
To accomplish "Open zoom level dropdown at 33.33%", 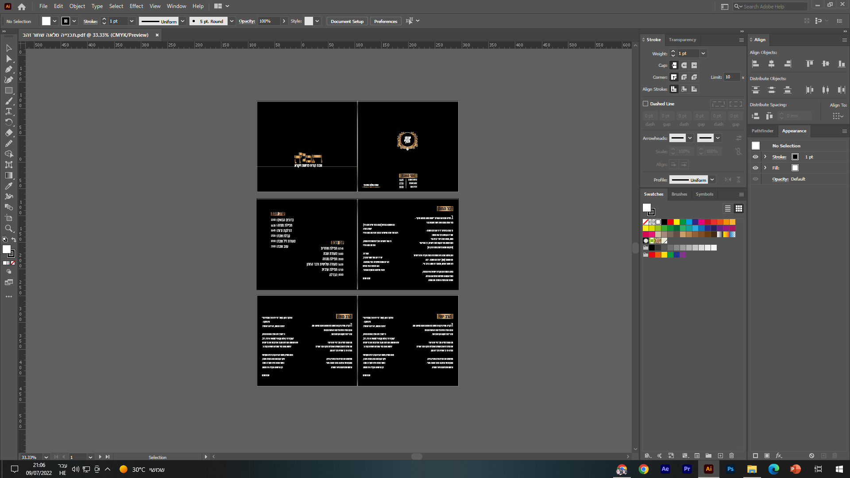I will point(46,457).
